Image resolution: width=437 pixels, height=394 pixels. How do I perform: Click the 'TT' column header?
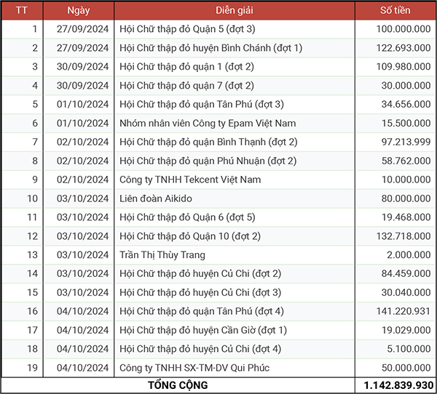(22, 11)
